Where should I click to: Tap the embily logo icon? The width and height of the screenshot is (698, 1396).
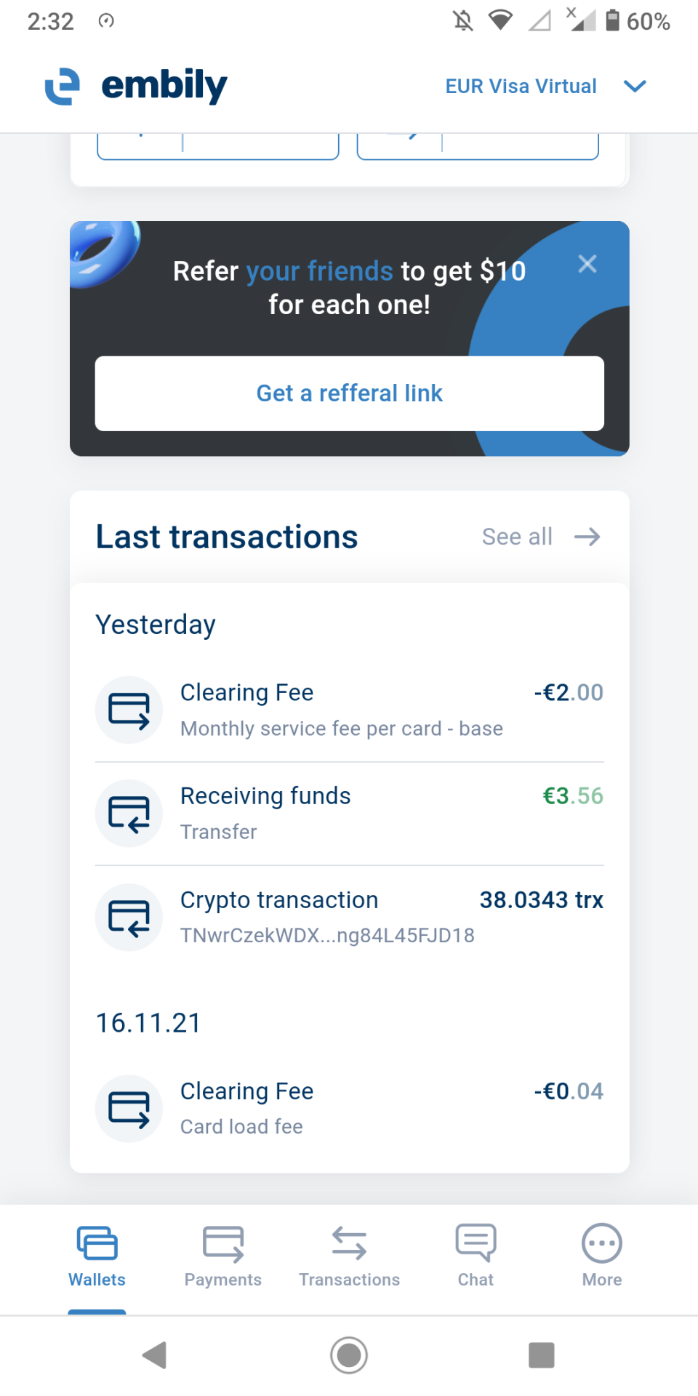(x=63, y=87)
